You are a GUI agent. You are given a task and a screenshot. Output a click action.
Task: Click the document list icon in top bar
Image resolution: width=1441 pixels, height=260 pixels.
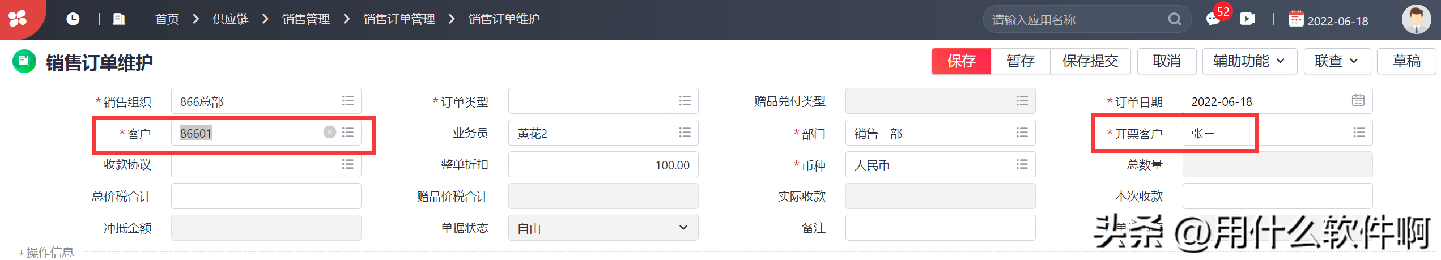(x=118, y=19)
